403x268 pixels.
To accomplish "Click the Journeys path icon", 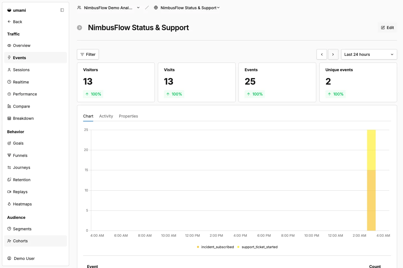I will pyautogui.click(x=9, y=167).
